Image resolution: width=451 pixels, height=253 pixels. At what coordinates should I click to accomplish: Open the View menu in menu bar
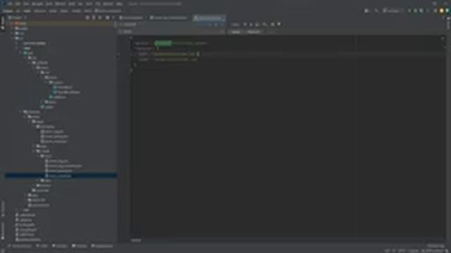[26, 4]
